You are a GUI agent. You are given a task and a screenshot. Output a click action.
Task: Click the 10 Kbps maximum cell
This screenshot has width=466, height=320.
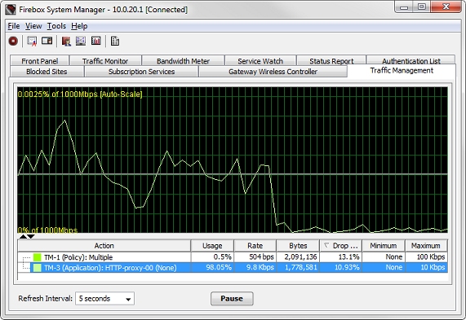point(426,268)
